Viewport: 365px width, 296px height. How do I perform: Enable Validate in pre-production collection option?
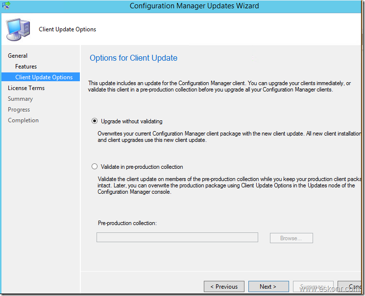tap(95, 167)
